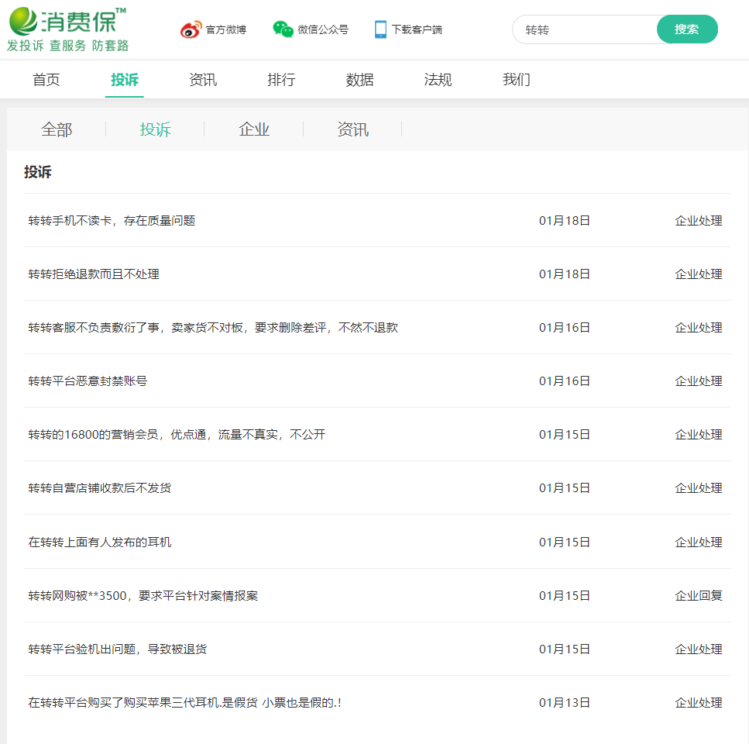The height and width of the screenshot is (744, 749).
Task: Click the 下载客户端 link text
Action: point(417,29)
